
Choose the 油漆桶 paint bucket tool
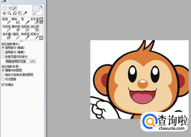tap(6, 36)
